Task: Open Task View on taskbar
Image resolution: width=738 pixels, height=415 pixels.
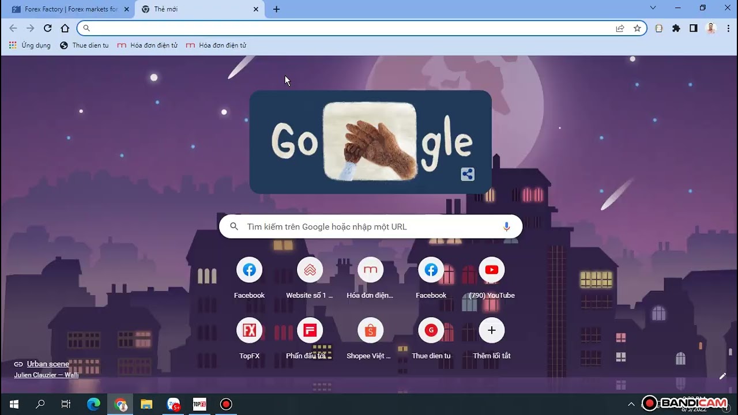Action: [x=66, y=404]
